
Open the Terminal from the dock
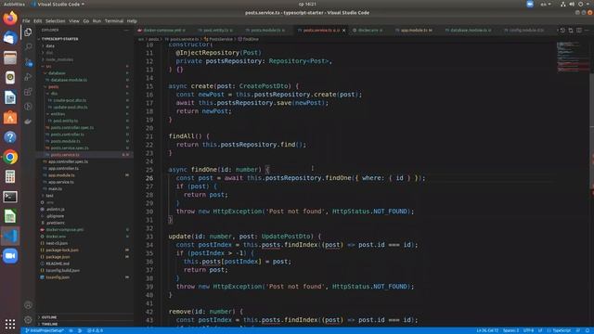pos(10,197)
